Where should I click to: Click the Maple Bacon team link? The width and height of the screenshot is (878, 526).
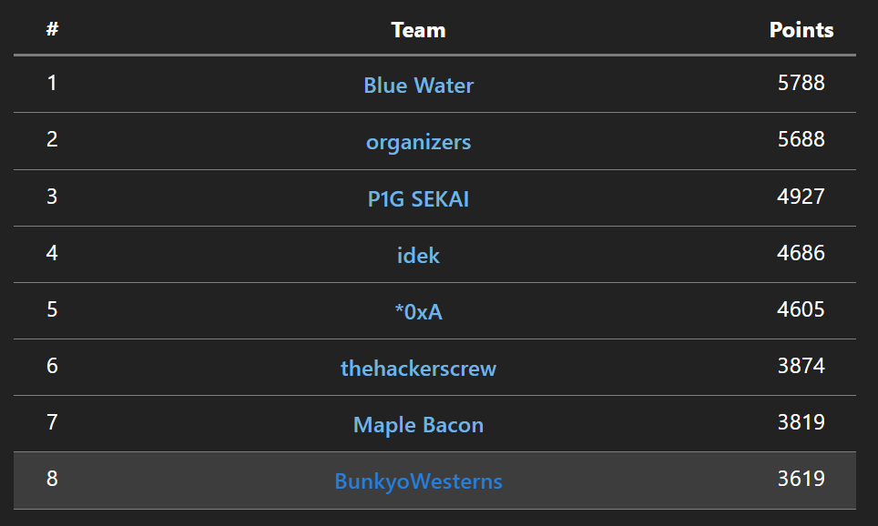click(418, 425)
